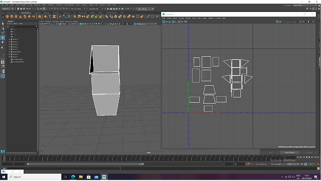Expand pCube1 node in Outliner
The height and width of the screenshot is (181, 321).
[9, 39]
